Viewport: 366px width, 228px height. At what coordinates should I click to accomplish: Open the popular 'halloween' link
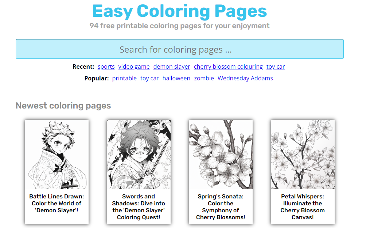pos(176,78)
